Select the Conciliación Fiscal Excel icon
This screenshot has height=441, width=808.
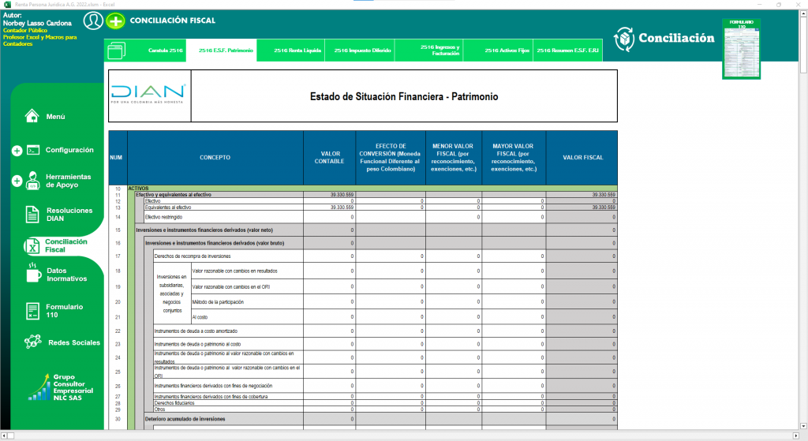pos(32,245)
